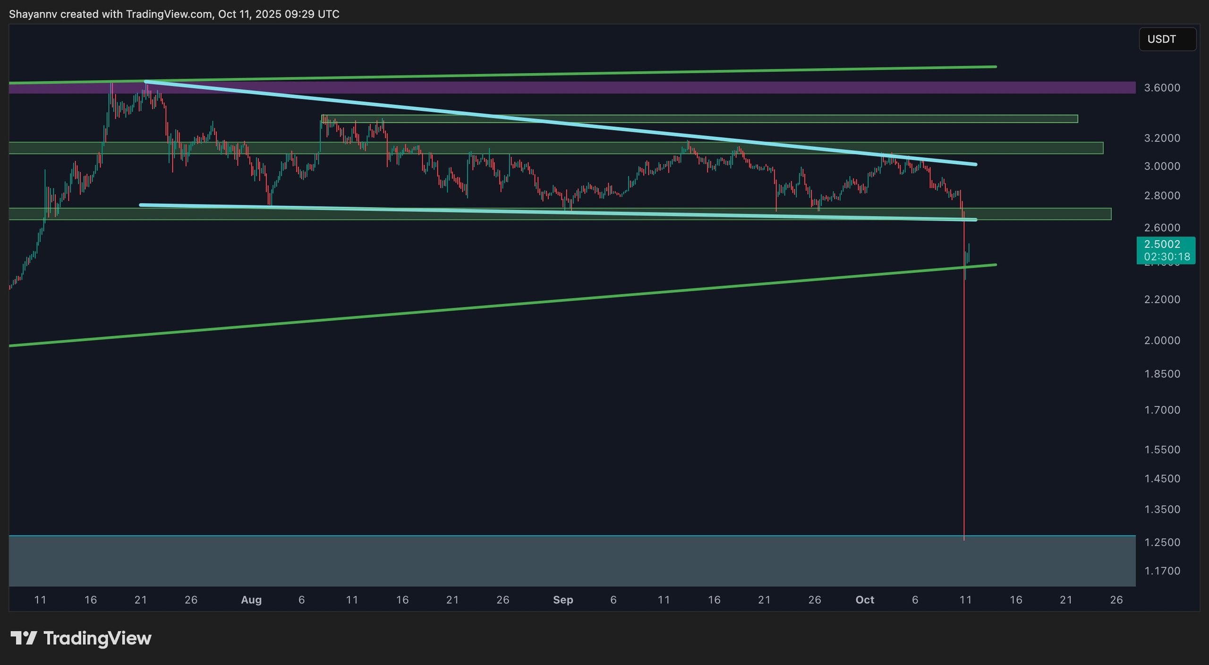Click the Aug label on time axis
Viewport: 1209px width, 665px height.
point(251,600)
